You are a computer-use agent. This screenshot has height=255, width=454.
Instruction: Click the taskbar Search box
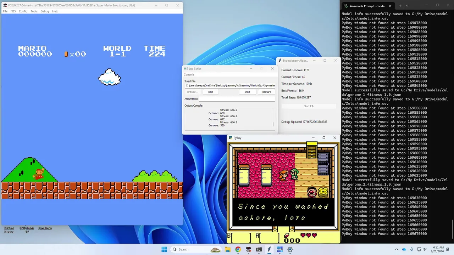click(x=196, y=249)
